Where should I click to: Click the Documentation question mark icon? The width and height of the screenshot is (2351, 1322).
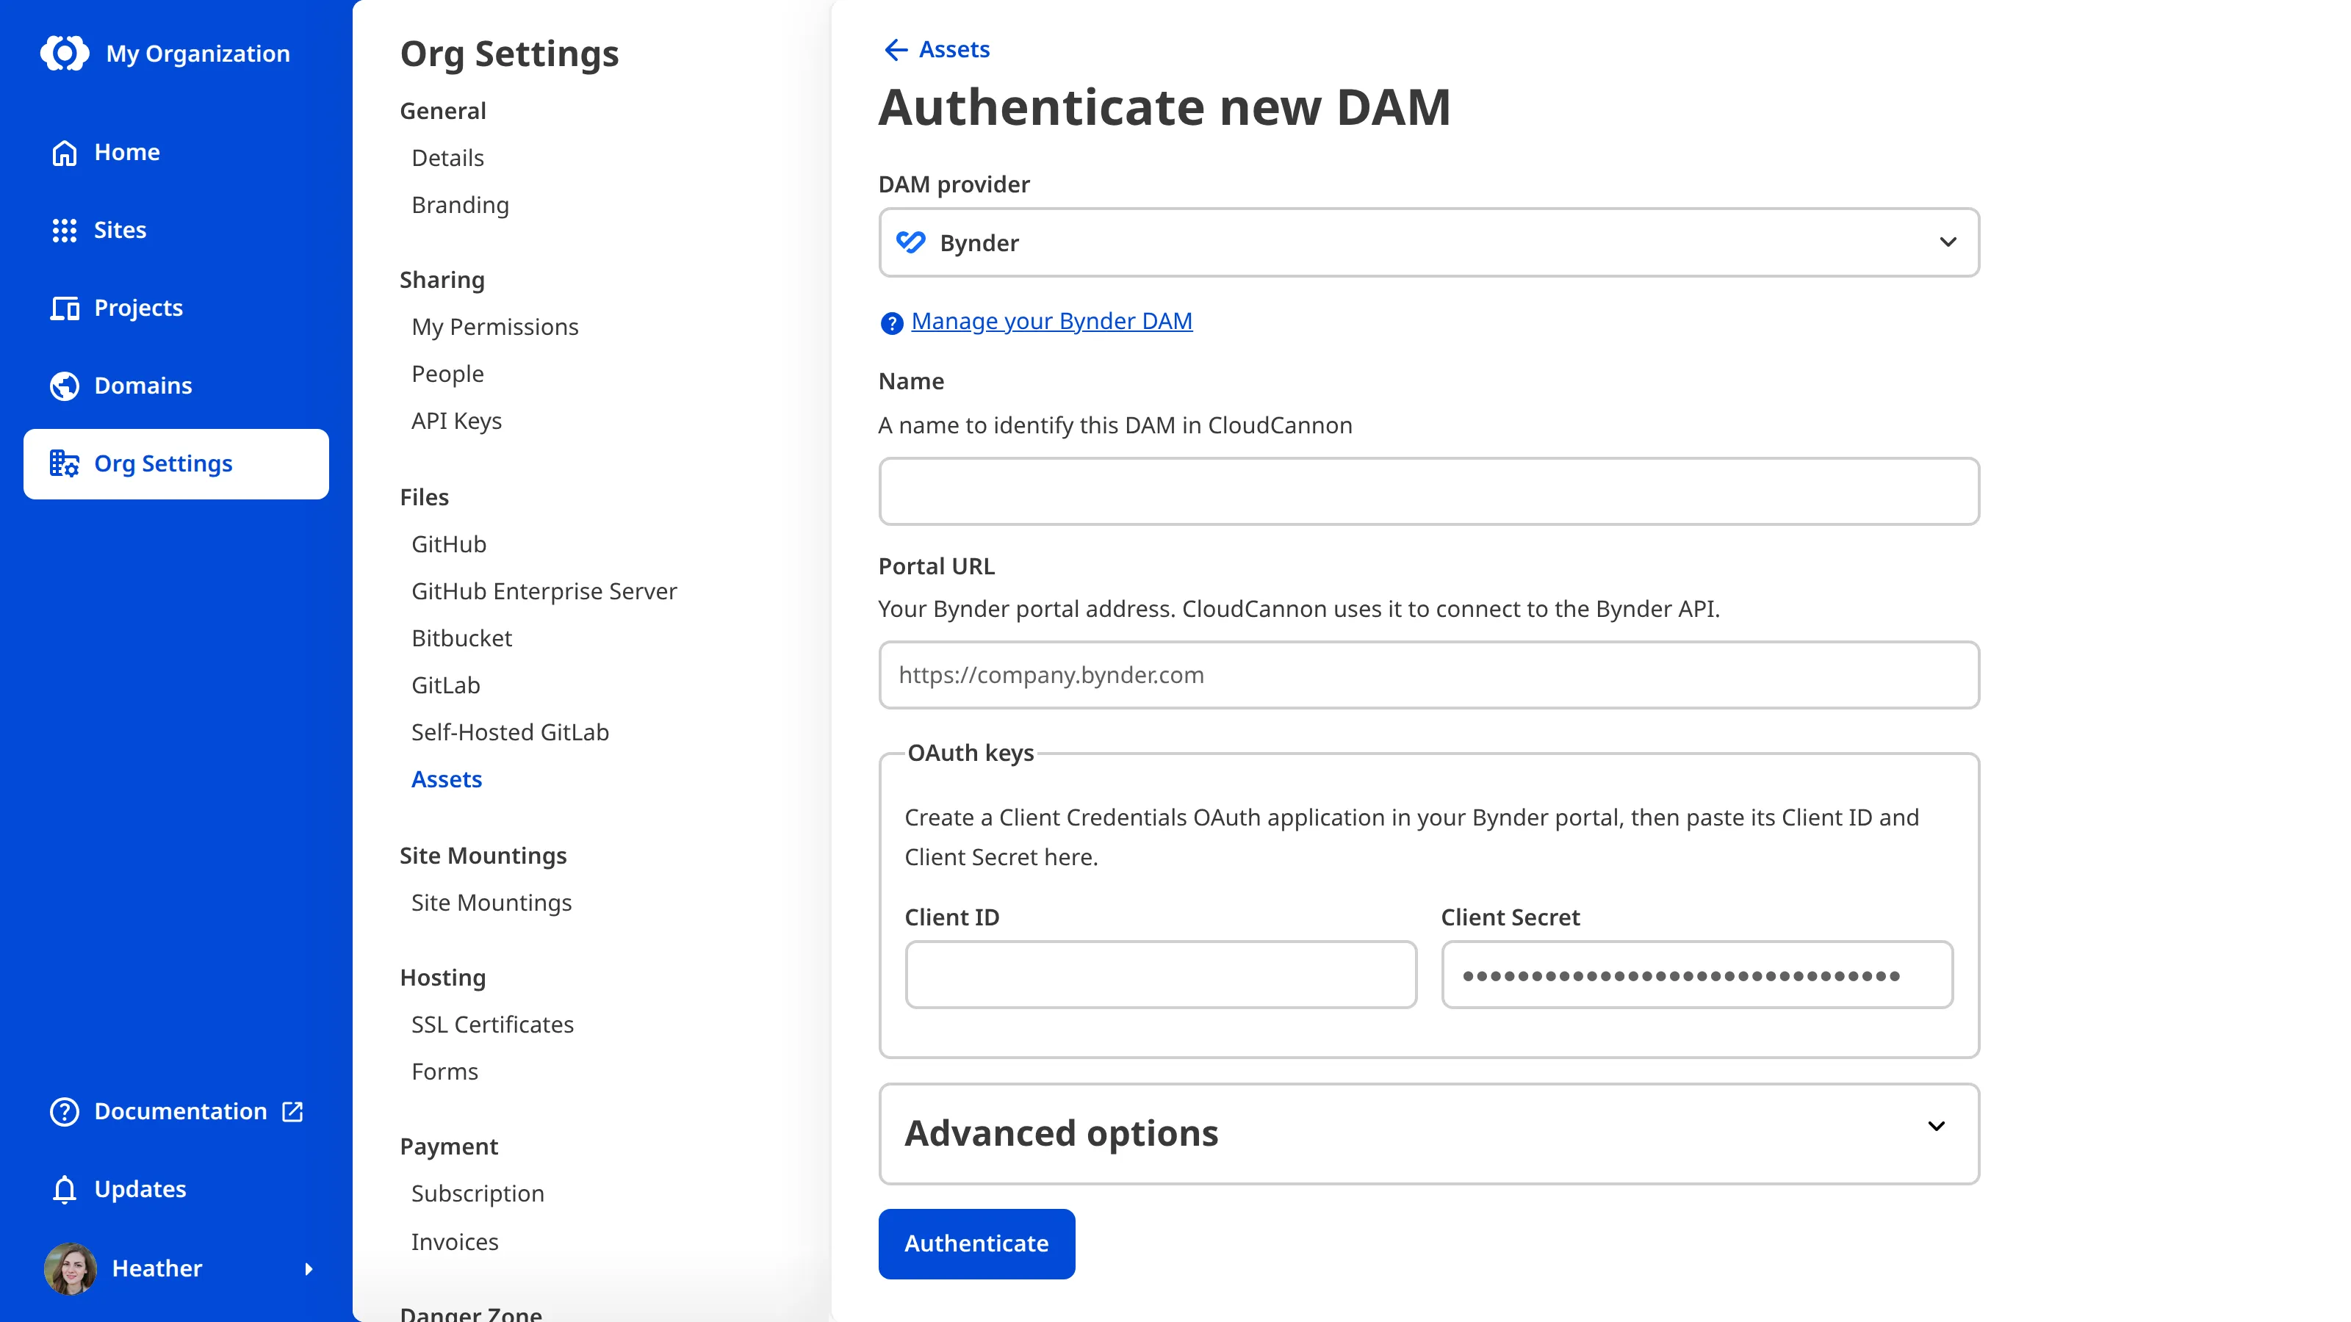[x=64, y=1111]
